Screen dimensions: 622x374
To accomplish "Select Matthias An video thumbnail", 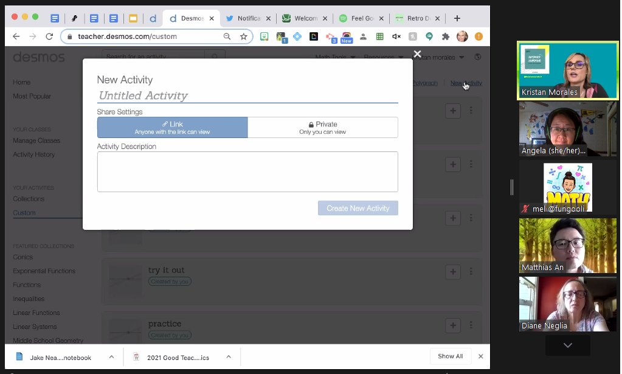I will (x=568, y=246).
